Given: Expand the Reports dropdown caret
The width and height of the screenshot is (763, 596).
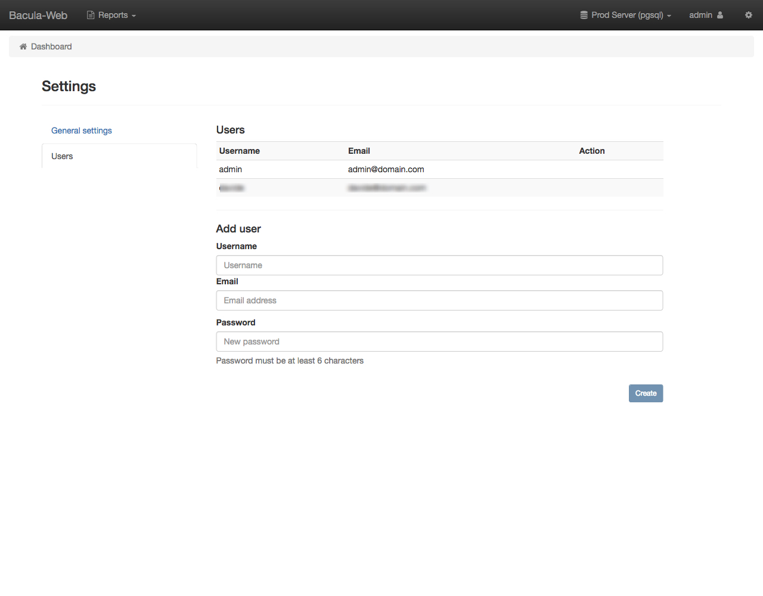Looking at the screenshot, I should (134, 16).
